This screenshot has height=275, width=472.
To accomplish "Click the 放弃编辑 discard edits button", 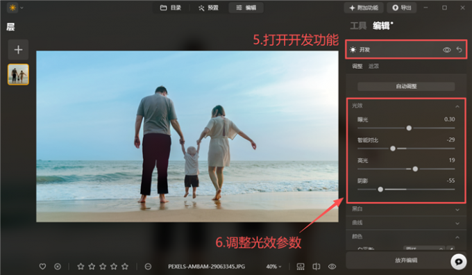I will [406, 260].
